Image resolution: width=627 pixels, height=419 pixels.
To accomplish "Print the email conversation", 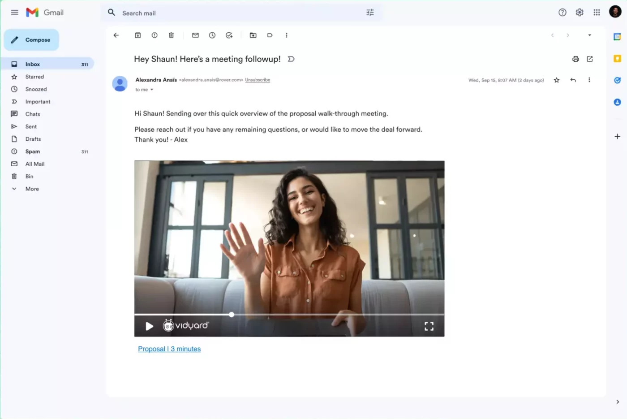I will pyautogui.click(x=575, y=59).
